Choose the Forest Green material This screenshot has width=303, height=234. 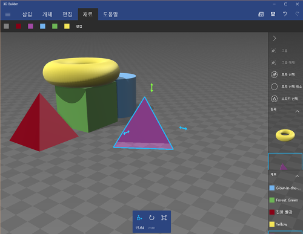coord(285,200)
